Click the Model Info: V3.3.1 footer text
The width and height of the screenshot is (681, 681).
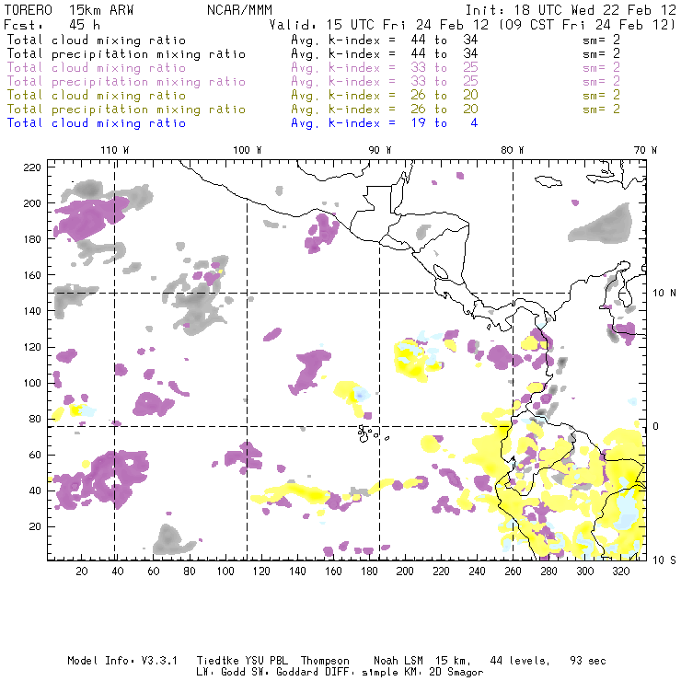[x=110, y=661]
